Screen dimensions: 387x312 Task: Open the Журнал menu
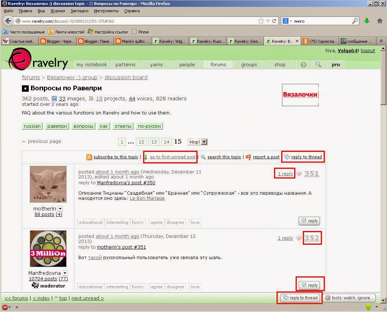click(x=58, y=11)
